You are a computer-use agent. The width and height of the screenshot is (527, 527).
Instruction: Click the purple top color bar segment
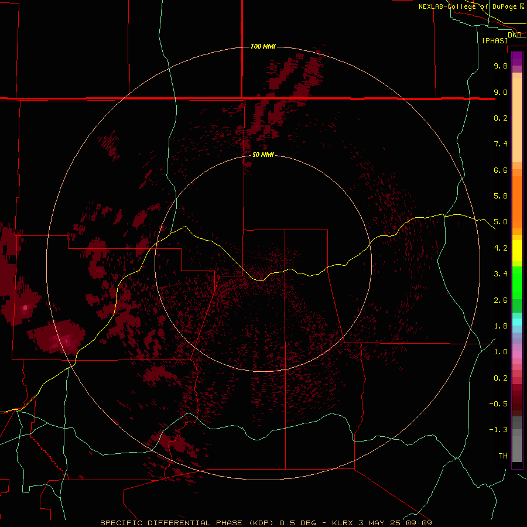point(517,59)
